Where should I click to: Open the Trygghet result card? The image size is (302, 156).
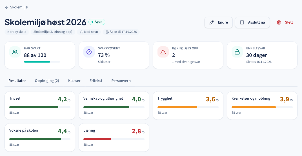tap(188, 105)
